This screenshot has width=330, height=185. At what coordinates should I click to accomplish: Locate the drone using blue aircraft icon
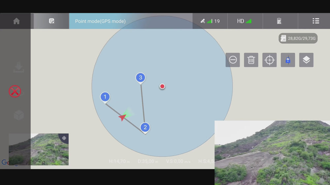pos(288,60)
